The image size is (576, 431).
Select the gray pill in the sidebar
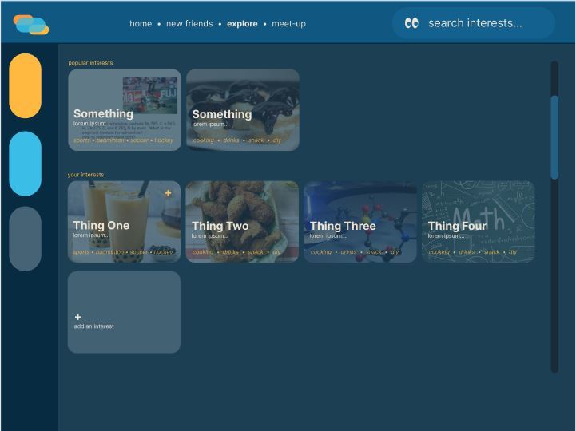(x=25, y=239)
